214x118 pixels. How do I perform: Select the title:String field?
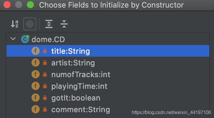pos(108,51)
